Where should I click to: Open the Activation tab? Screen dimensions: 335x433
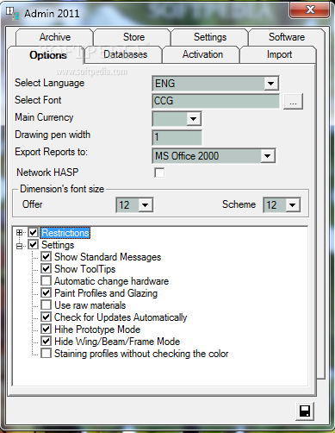[x=202, y=54]
